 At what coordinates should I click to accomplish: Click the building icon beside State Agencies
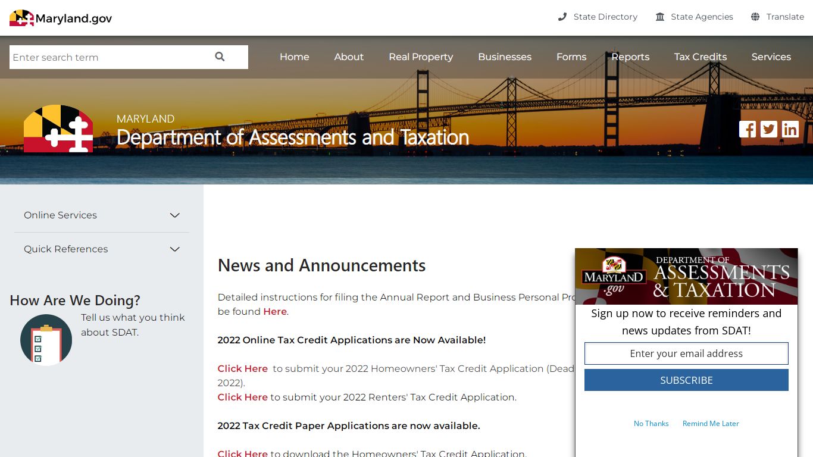click(660, 17)
